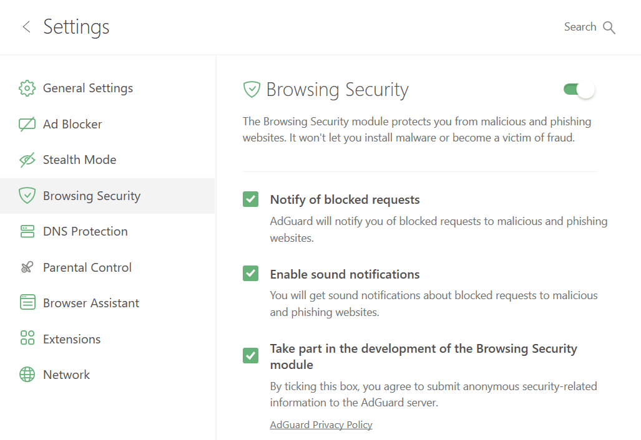
Task: Click the Browsing Security shield icon in sidebar
Action: 27,196
